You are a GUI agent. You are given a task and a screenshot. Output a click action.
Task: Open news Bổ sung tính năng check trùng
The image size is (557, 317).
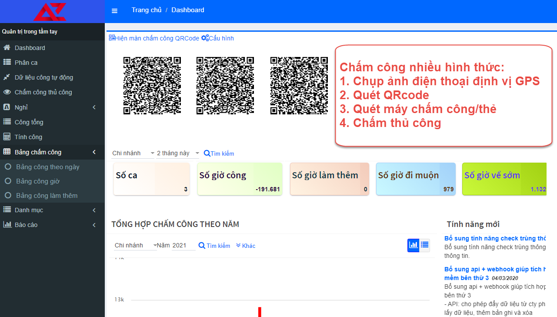(495, 238)
